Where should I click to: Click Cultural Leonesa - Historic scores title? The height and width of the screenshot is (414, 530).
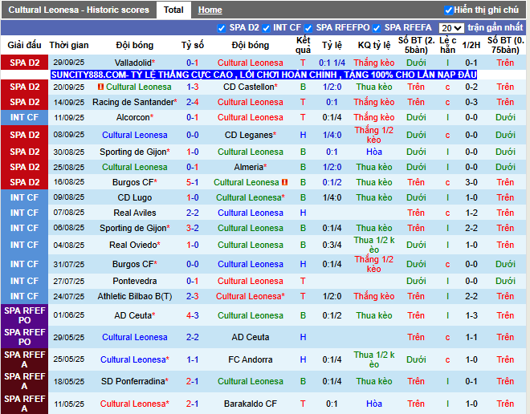[x=79, y=10]
